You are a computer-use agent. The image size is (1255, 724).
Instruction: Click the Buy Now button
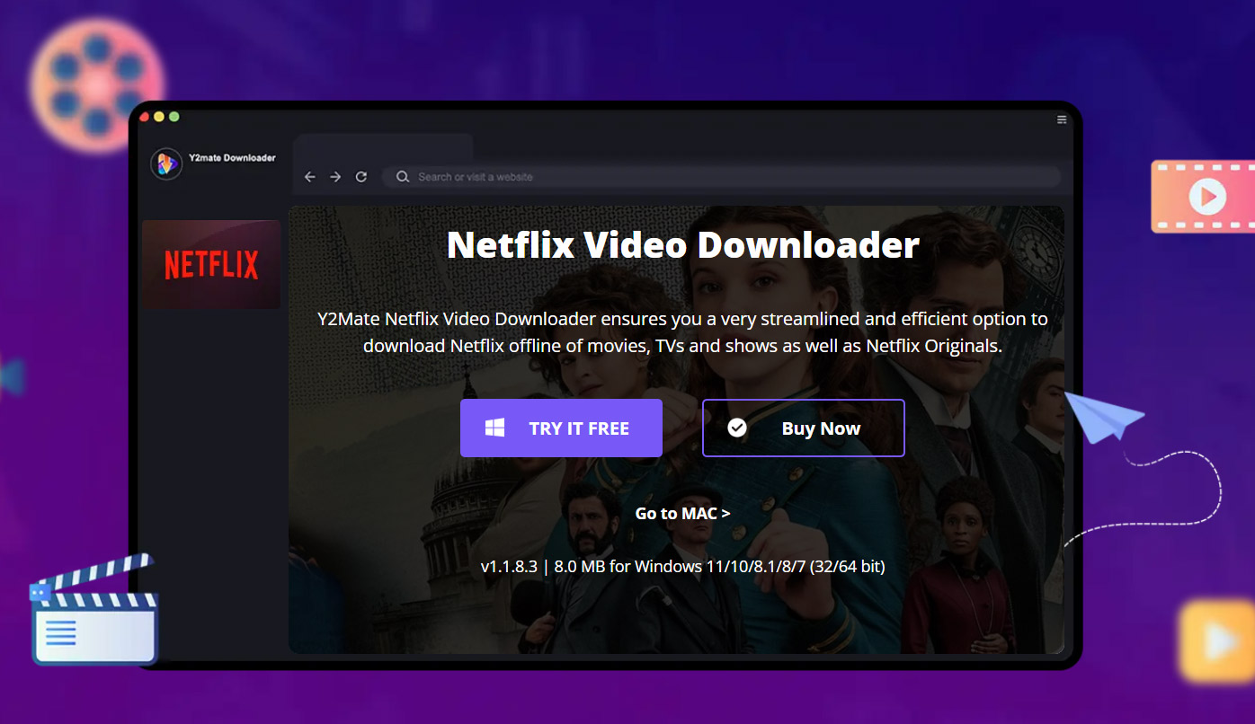point(803,428)
